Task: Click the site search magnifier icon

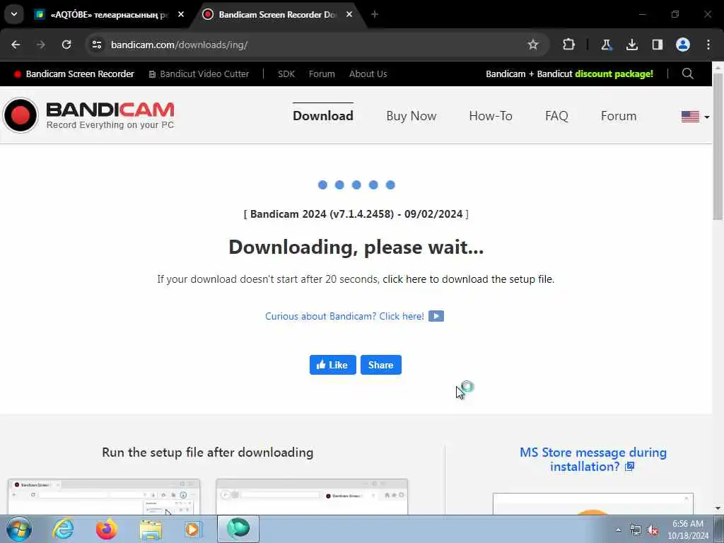Action: pyautogui.click(x=687, y=74)
